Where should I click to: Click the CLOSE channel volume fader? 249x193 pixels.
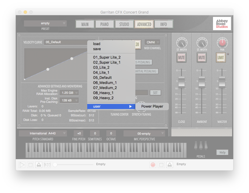point(181,82)
